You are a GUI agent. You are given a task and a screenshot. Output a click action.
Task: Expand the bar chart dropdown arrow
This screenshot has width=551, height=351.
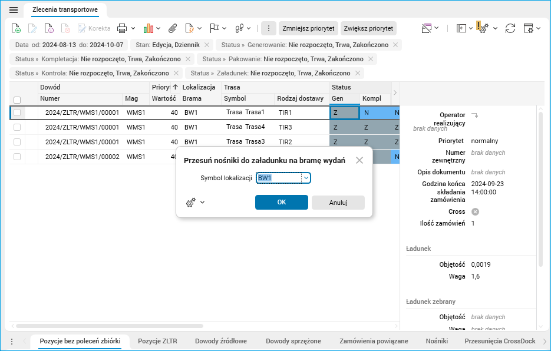[x=158, y=28]
